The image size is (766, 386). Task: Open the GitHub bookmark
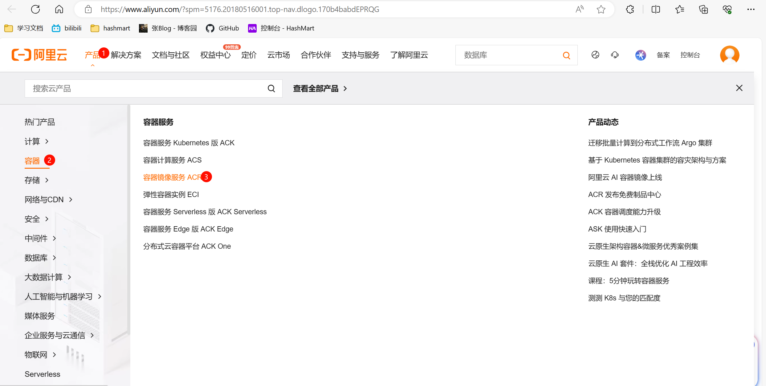(222, 28)
